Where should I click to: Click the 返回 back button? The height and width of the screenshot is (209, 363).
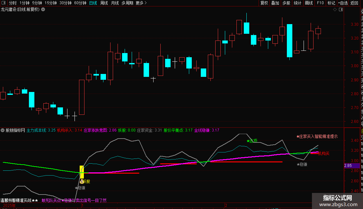point(354,3)
